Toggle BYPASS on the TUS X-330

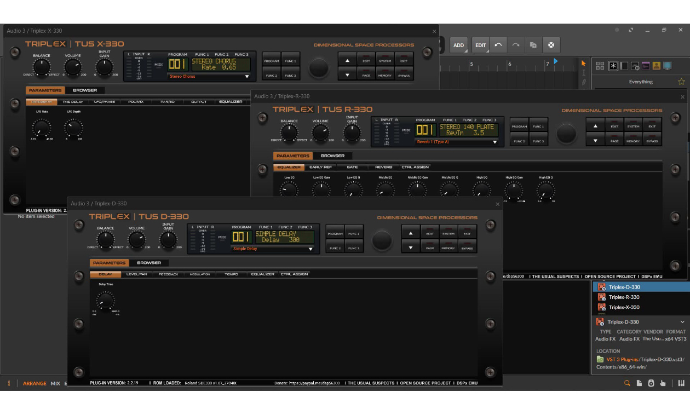tap(404, 74)
